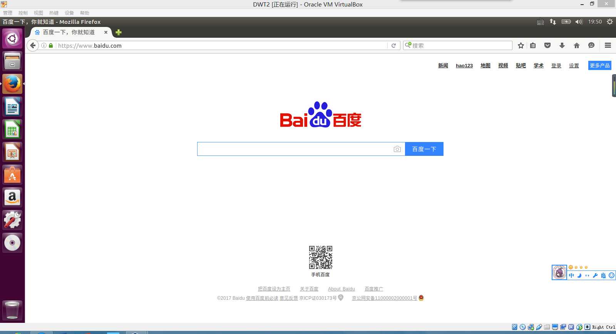Show site information icon in address bar
This screenshot has width=616, height=334.
coord(44,45)
